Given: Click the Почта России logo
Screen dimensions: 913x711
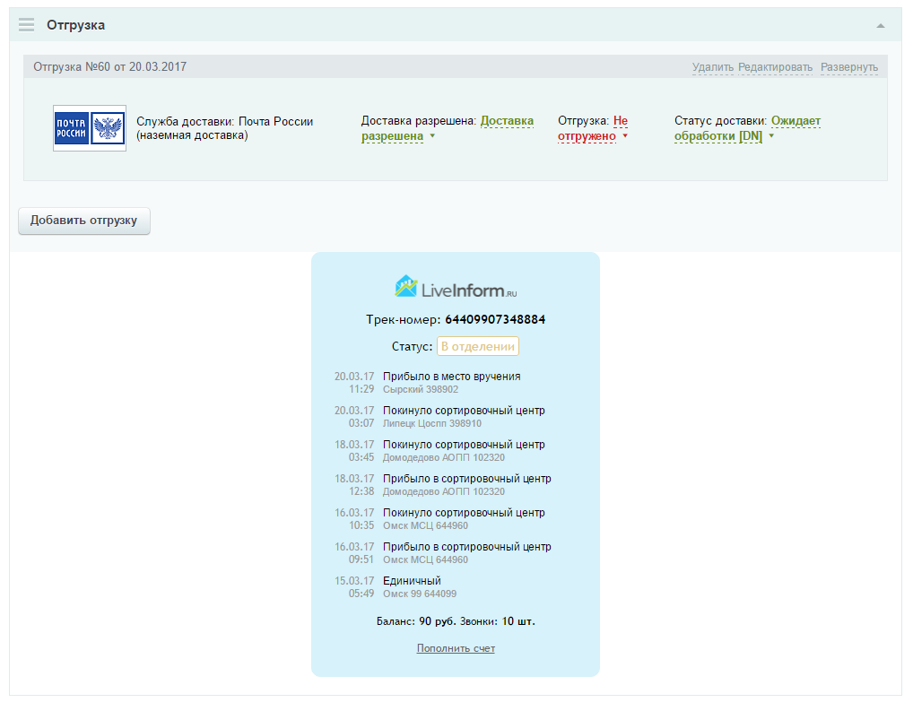Looking at the screenshot, I should click(90, 128).
